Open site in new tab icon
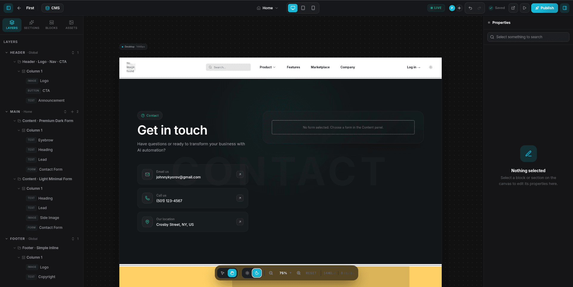This screenshot has height=287, width=573. (x=513, y=8)
